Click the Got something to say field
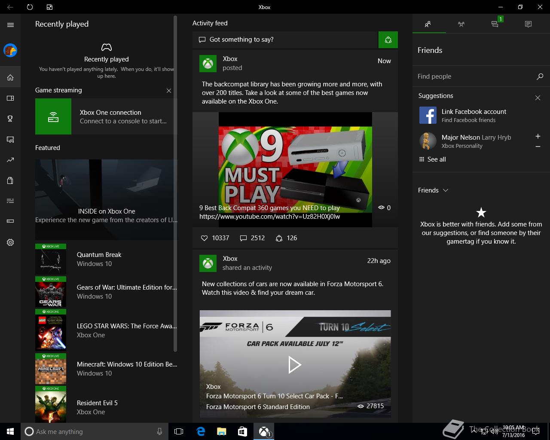The image size is (550, 440). pyautogui.click(x=285, y=40)
